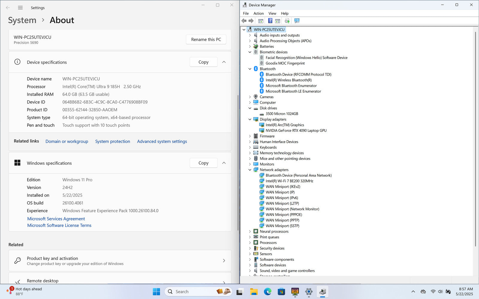479x299 pixels.
Task: Select the Human Interface Devices item
Action: point(279,142)
